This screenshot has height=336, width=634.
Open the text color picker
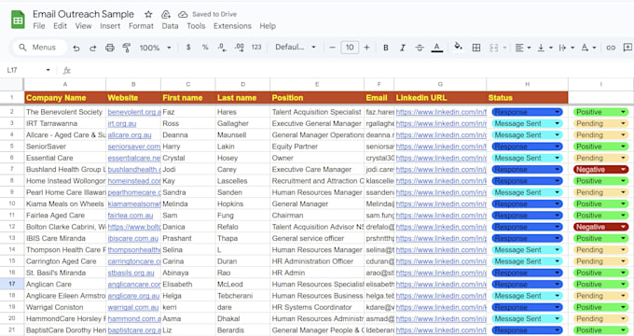[436, 48]
